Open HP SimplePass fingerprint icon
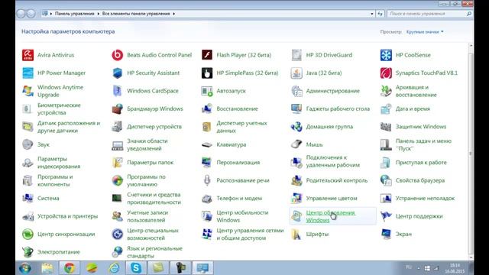The width and height of the screenshot is (489, 275). point(207,73)
